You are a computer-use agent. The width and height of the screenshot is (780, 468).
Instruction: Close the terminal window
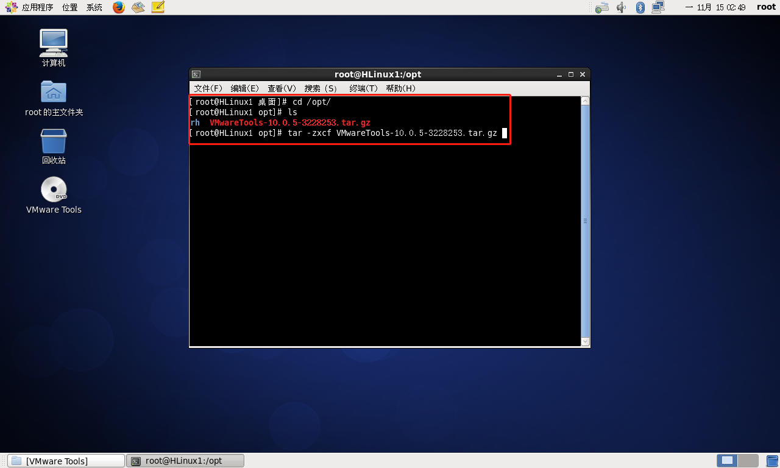coord(583,74)
